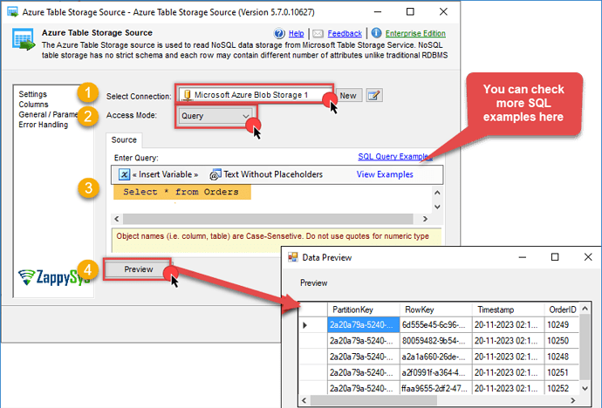Click the Text Without Placeholders icon
The width and height of the screenshot is (602, 408).
click(215, 174)
